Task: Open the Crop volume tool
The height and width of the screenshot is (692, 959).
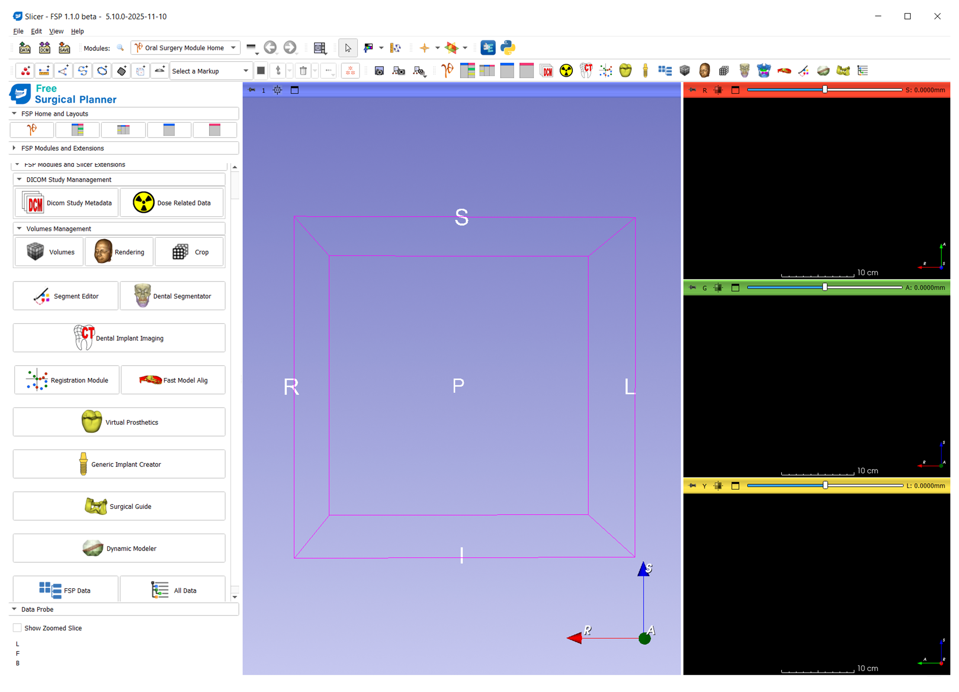Action: [189, 252]
